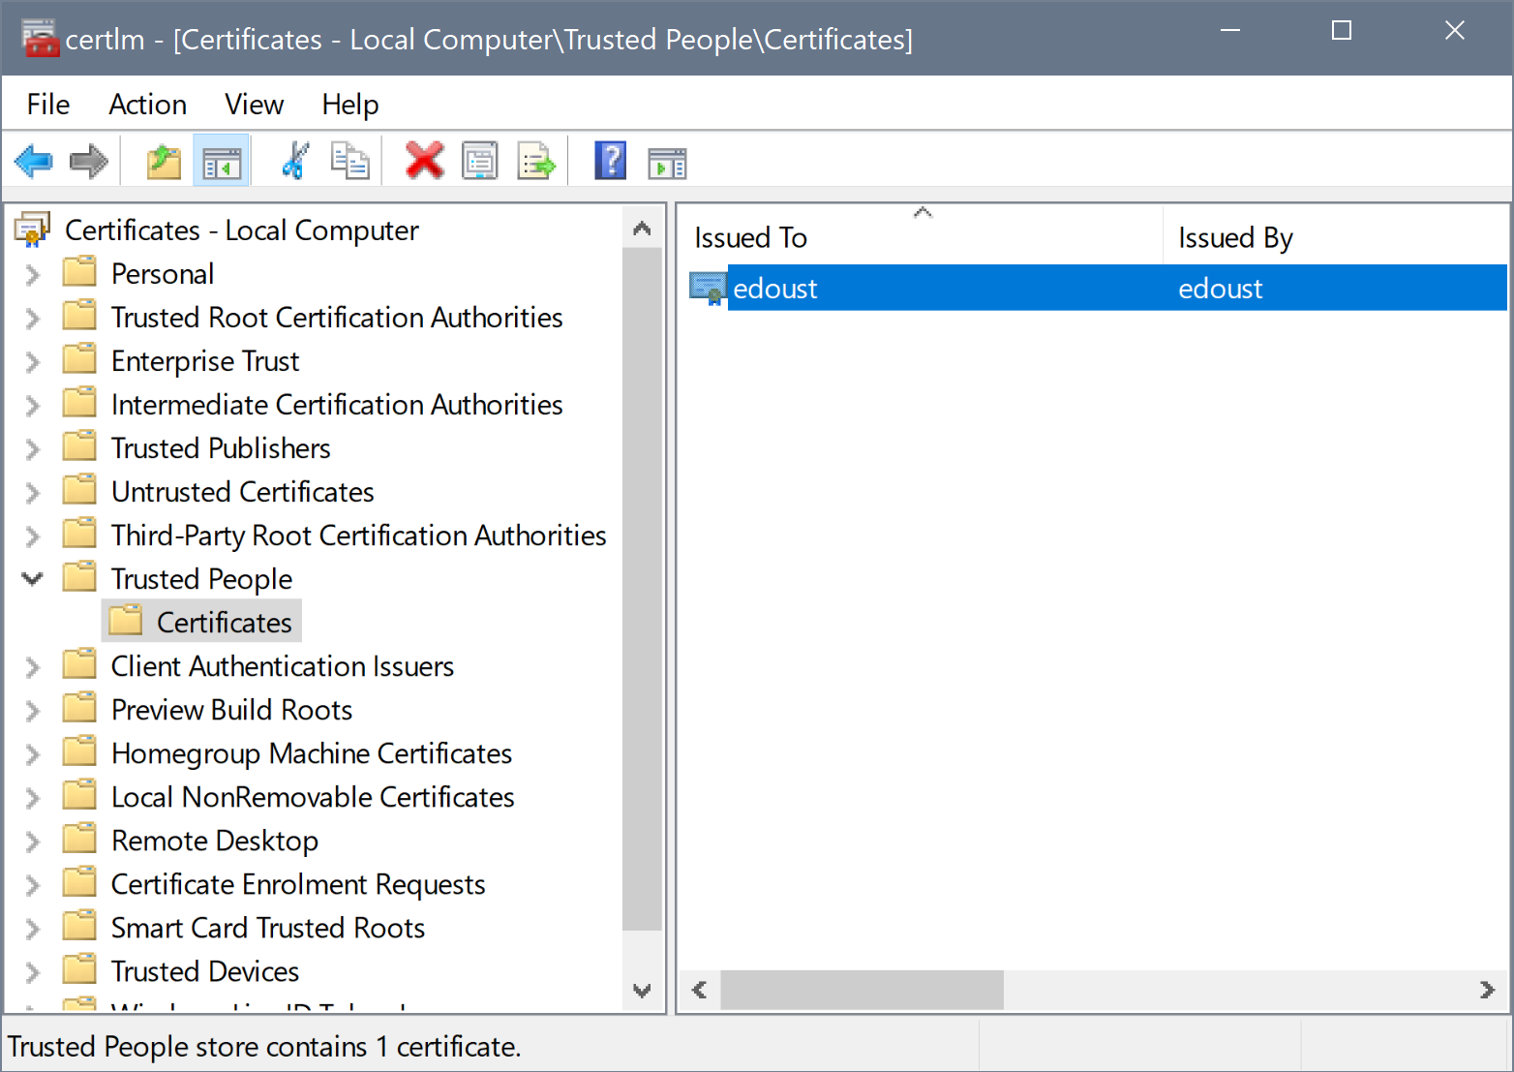Maximize the certlm window
Viewport: 1514px width, 1072px height.
1342,31
